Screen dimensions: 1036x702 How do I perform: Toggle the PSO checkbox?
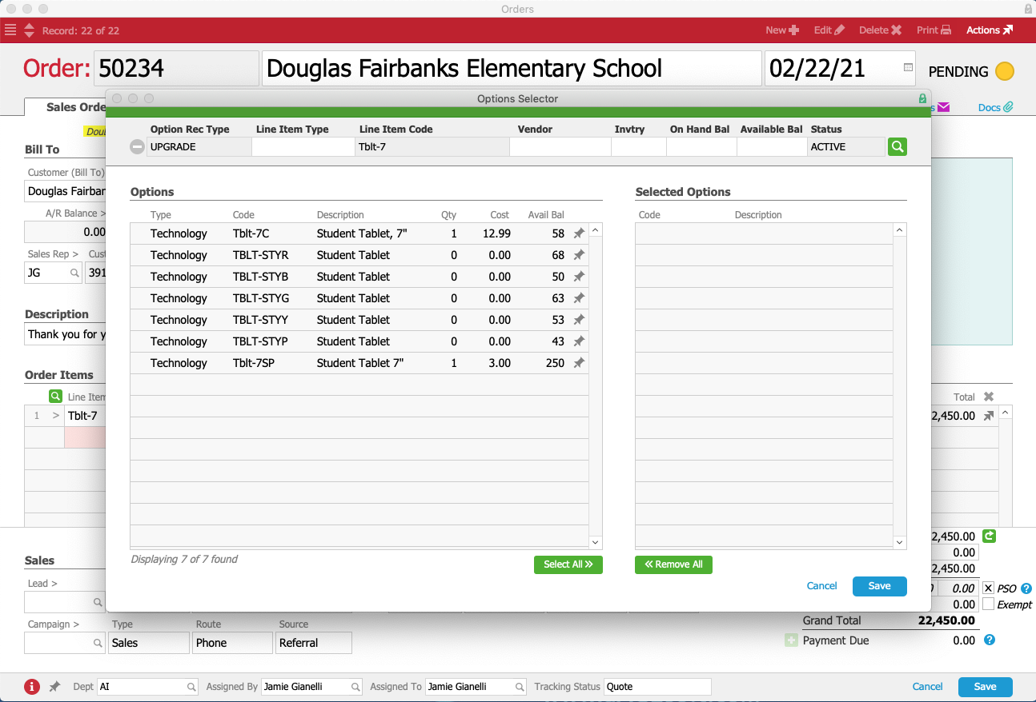pos(989,588)
